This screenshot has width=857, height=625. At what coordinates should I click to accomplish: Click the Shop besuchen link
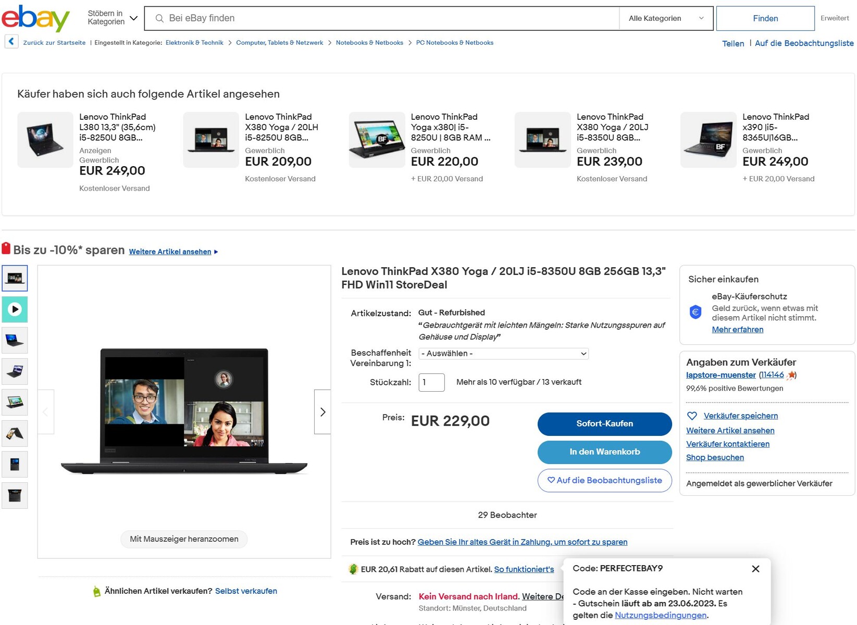click(715, 458)
